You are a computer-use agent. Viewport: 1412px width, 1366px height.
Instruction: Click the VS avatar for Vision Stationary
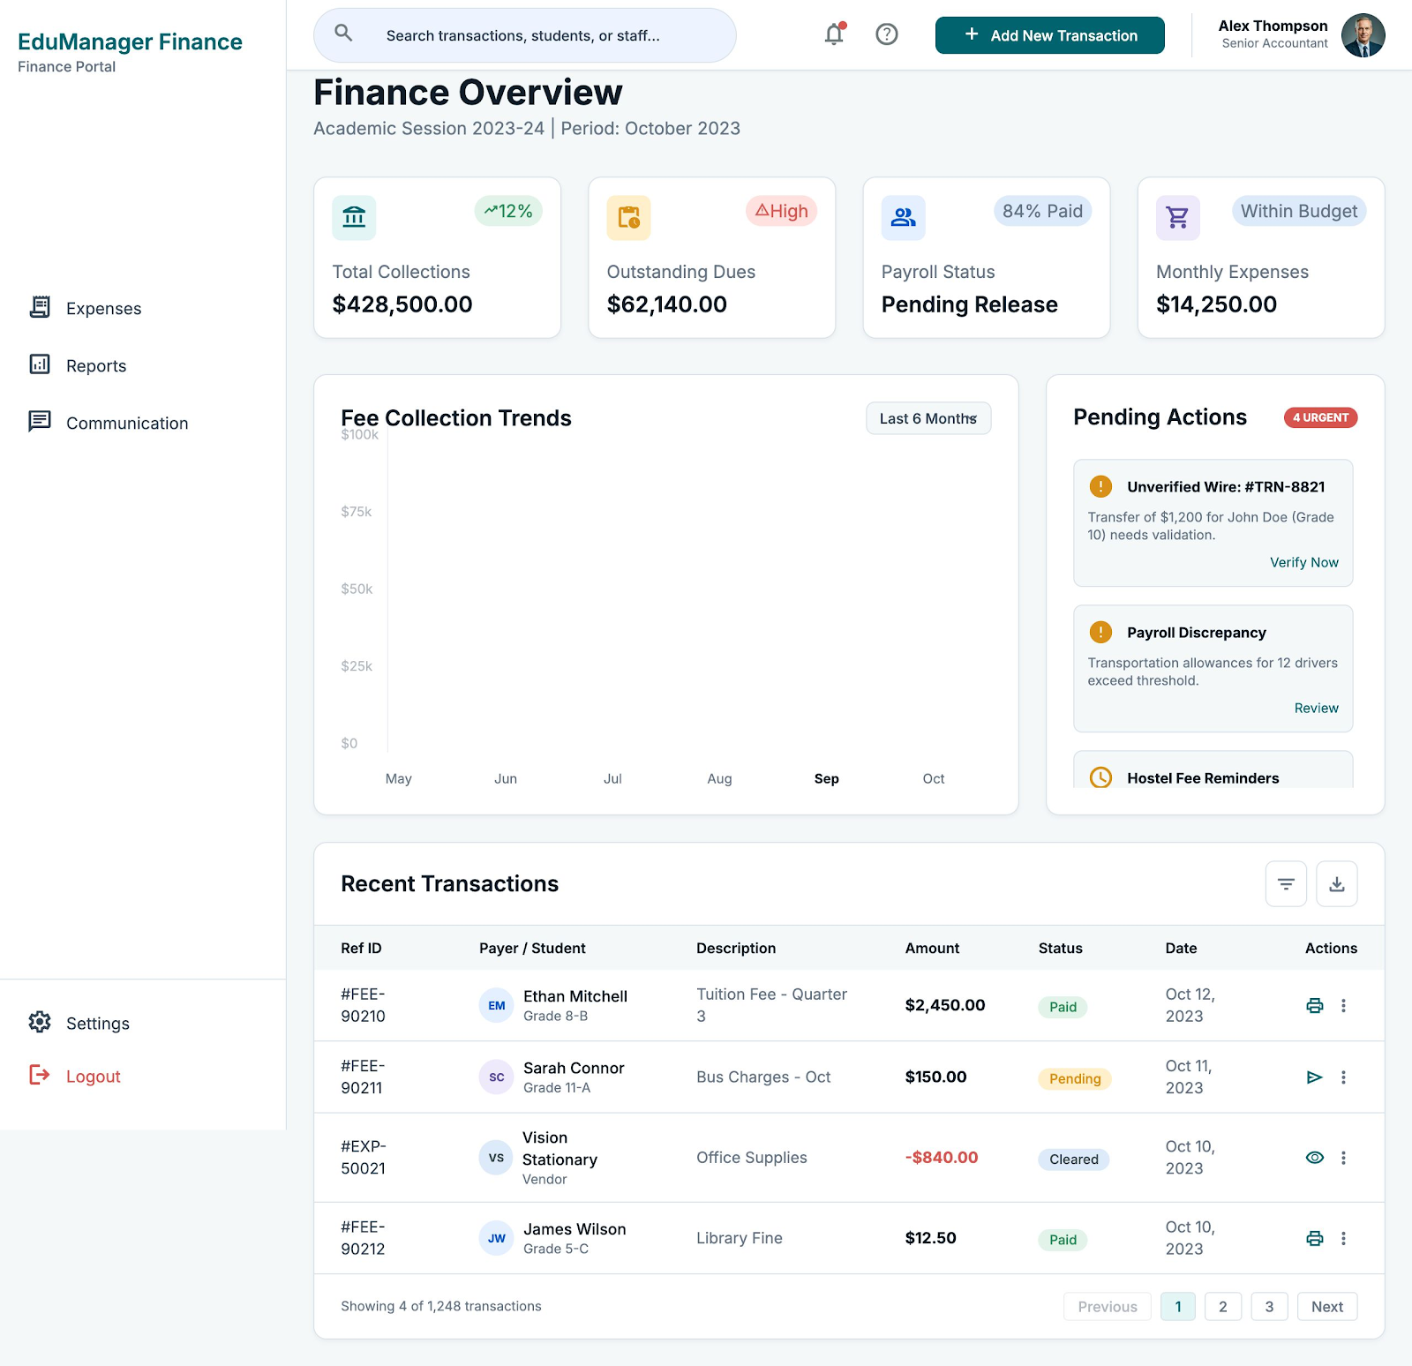[x=497, y=1157]
